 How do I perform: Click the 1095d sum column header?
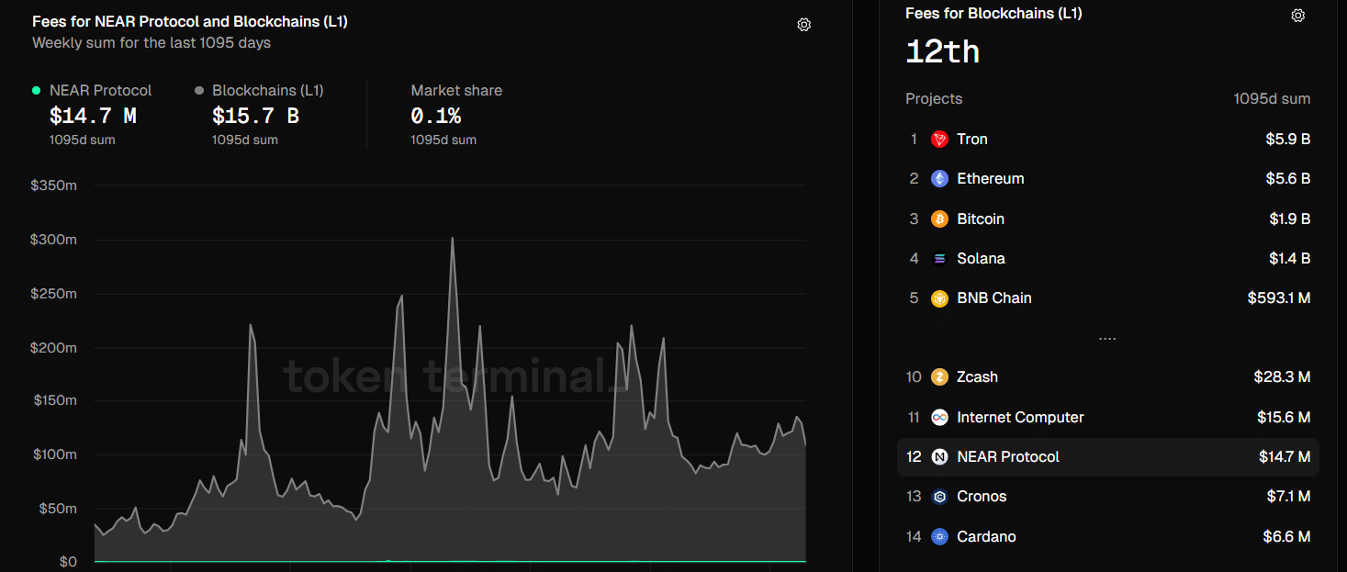1272,99
